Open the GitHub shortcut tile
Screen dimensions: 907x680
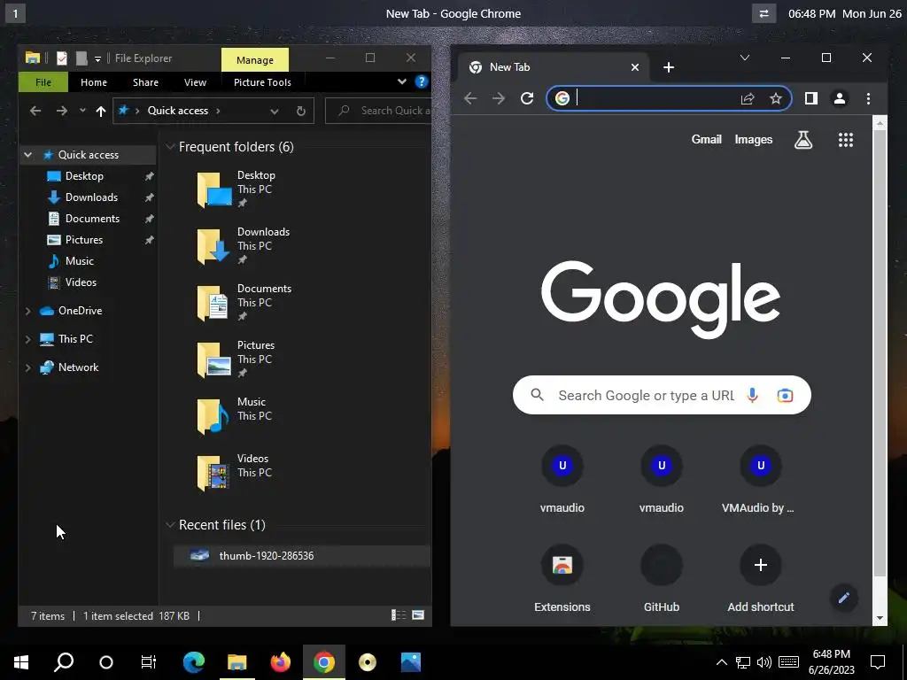click(661, 578)
